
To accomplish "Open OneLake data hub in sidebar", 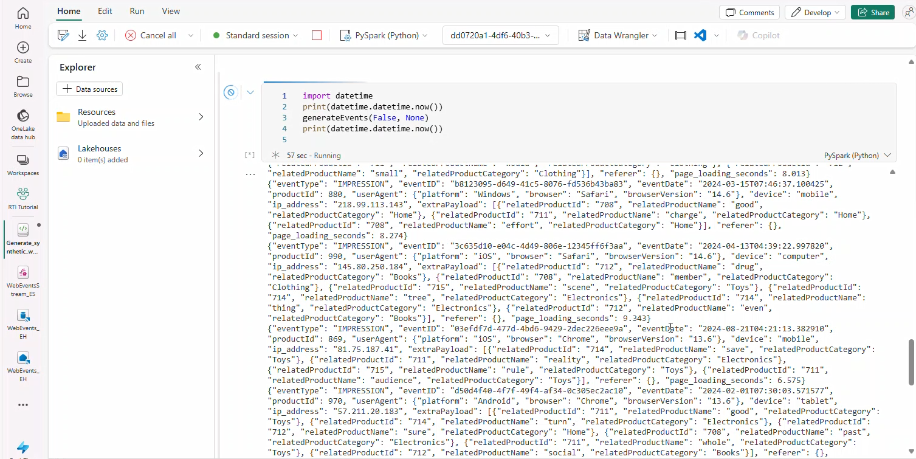I will 23,124.
